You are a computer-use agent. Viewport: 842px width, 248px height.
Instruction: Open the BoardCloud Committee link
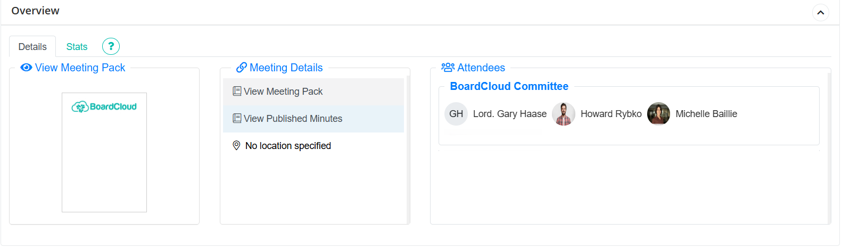(x=509, y=86)
